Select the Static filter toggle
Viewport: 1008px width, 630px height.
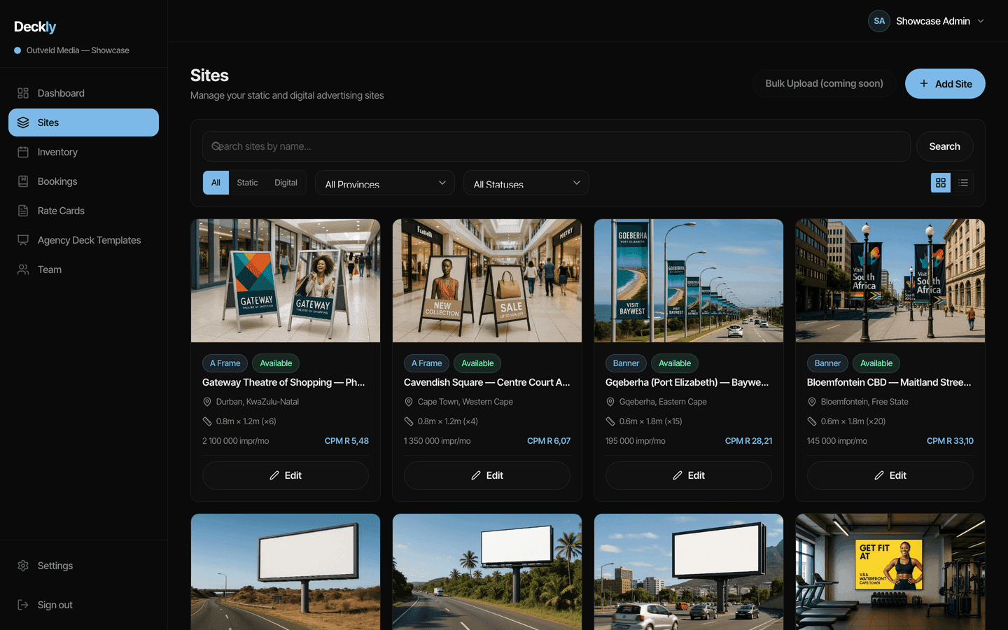coord(247,183)
